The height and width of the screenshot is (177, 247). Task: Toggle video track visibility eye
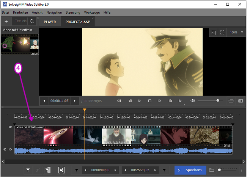[x=10, y=127]
